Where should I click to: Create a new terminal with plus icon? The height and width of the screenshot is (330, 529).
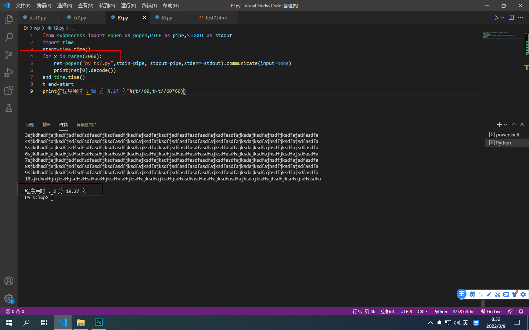pyautogui.click(x=499, y=125)
